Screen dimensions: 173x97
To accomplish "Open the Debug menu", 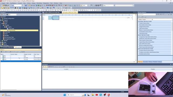I will (x=34, y=3).
